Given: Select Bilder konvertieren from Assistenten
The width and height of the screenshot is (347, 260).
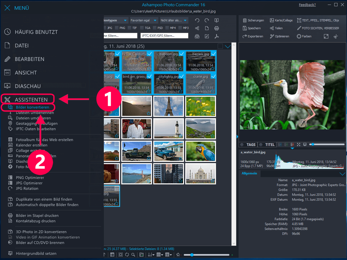Looking at the screenshot, I should (x=33, y=107).
